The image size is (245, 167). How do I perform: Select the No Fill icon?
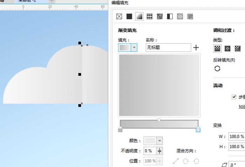pos(119,16)
